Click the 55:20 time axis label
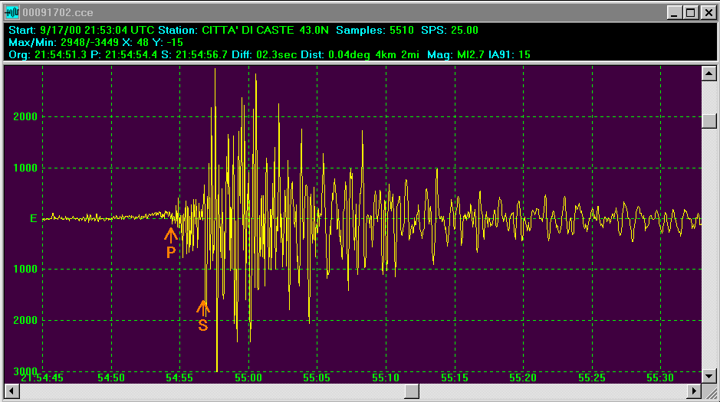 coord(523,378)
